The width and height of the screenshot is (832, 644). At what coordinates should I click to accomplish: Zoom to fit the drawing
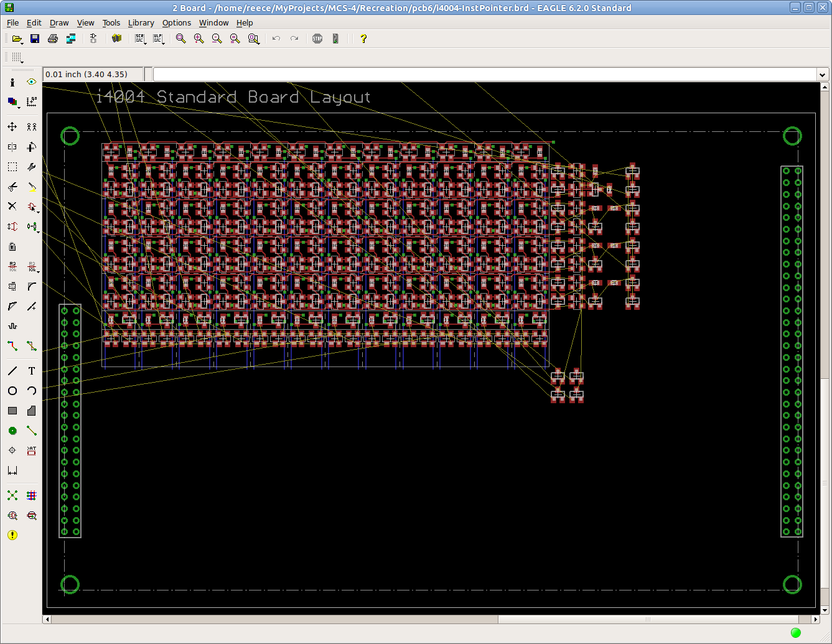pyautogui.click(x=180, y=39)
